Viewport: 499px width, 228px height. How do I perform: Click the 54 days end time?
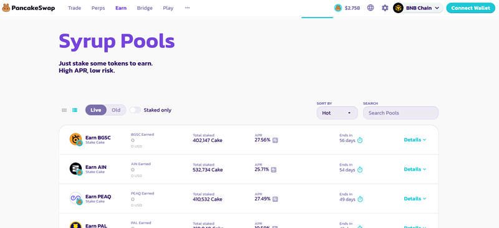[347, 170]
